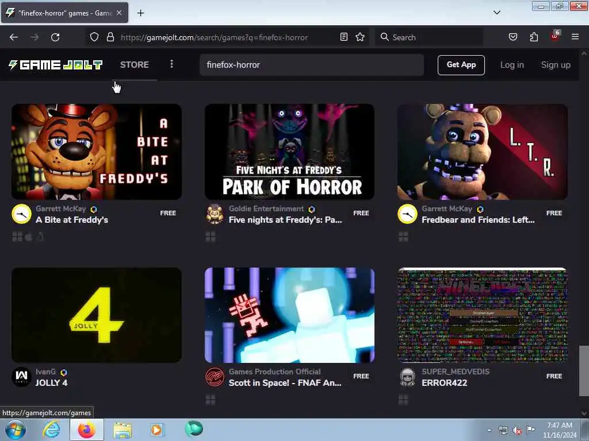Click the SUPER_MEDVEDIS avatar

coord(408,377)
